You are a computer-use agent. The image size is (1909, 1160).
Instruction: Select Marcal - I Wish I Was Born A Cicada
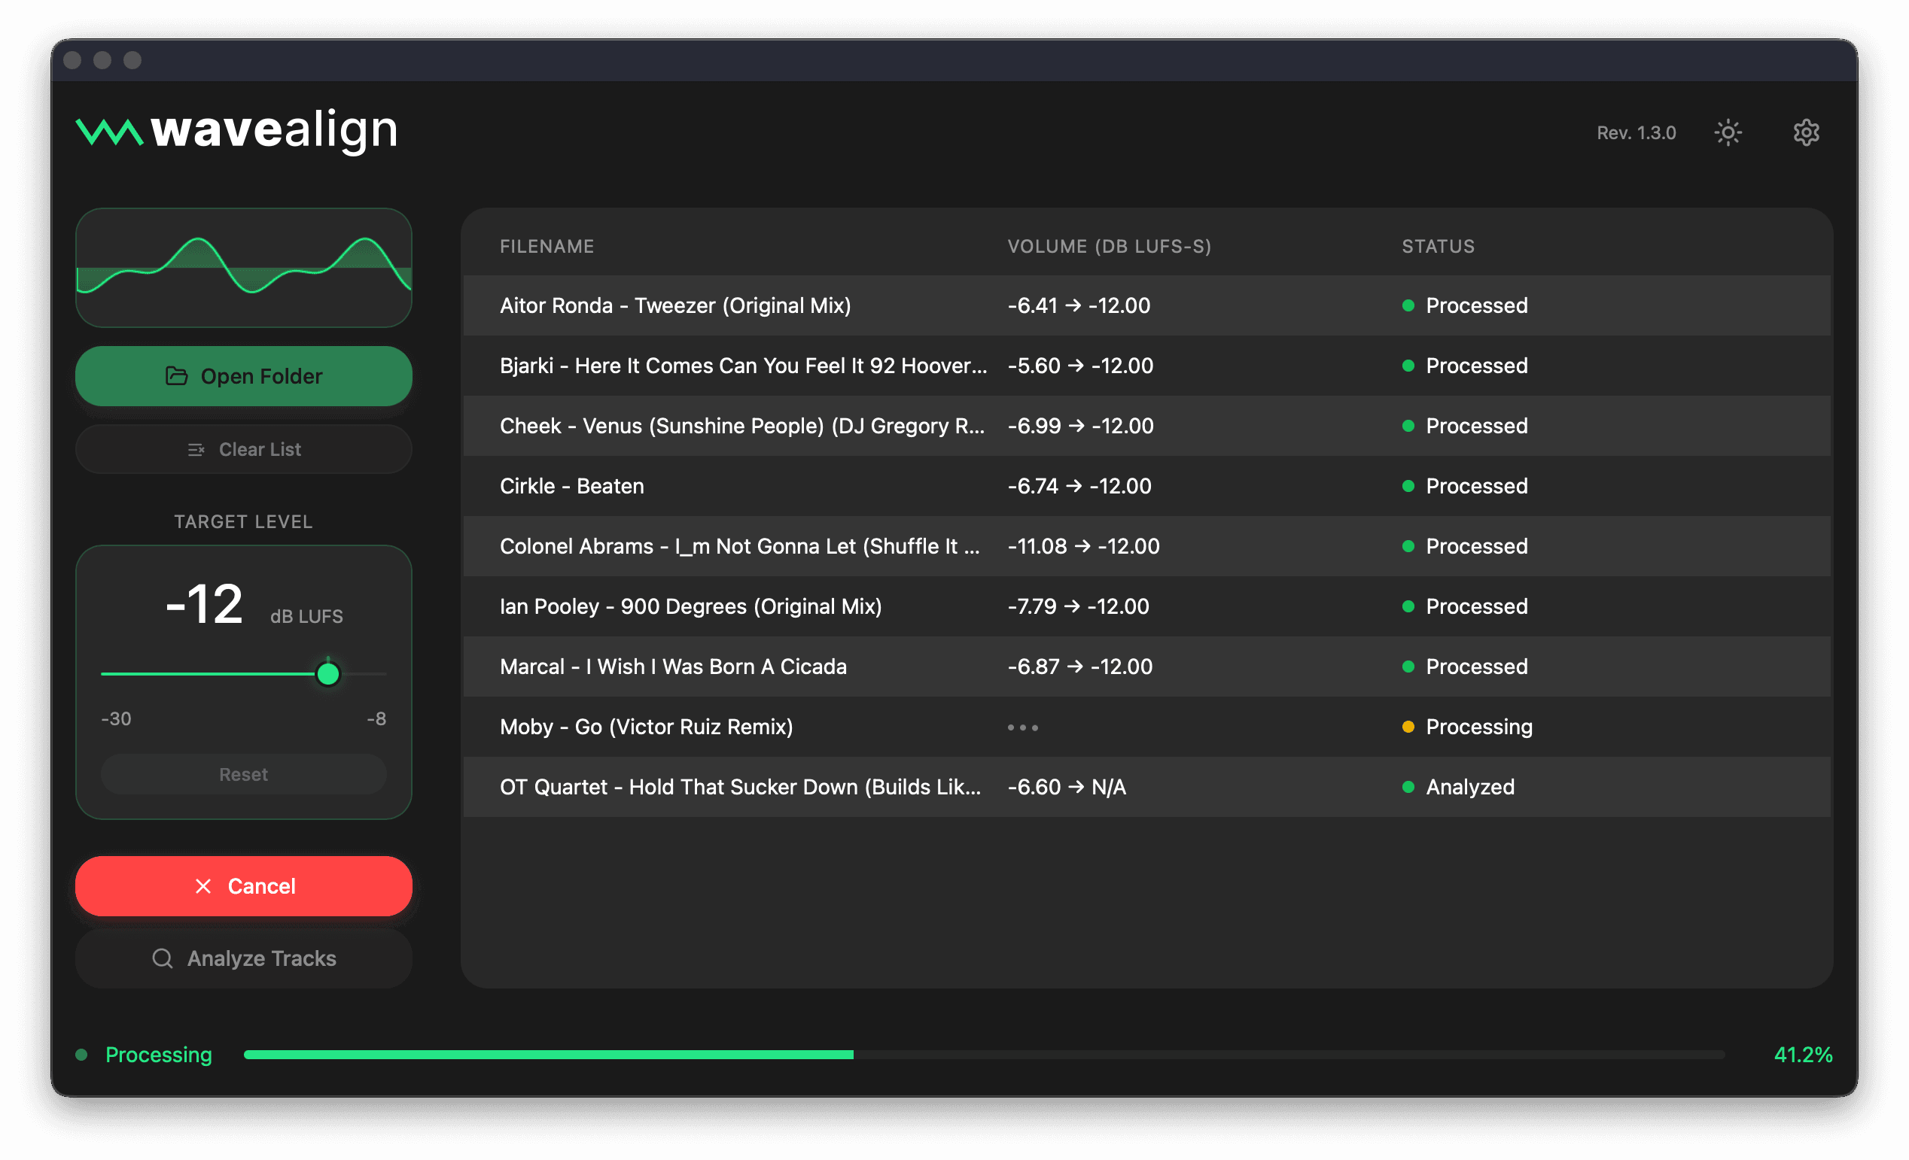[1146, 667]
